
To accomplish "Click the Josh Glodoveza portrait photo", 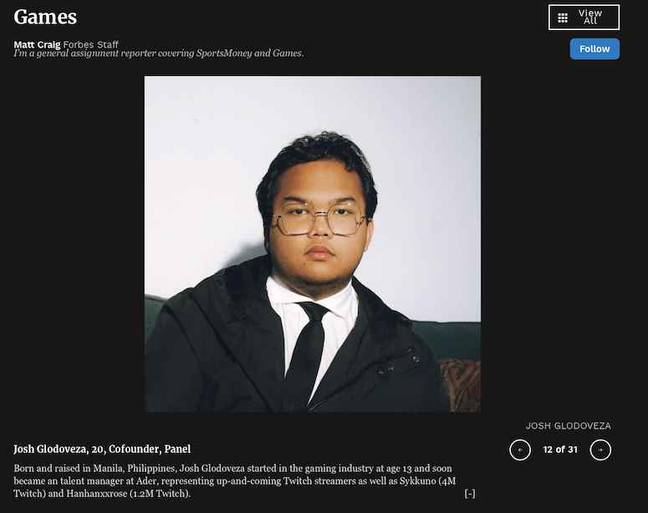I will [x=313, y=244].
